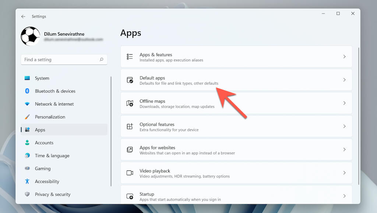Screen dimensions: 377x213
Task: Click the Offline maps icon
Action: click(130, 103)
